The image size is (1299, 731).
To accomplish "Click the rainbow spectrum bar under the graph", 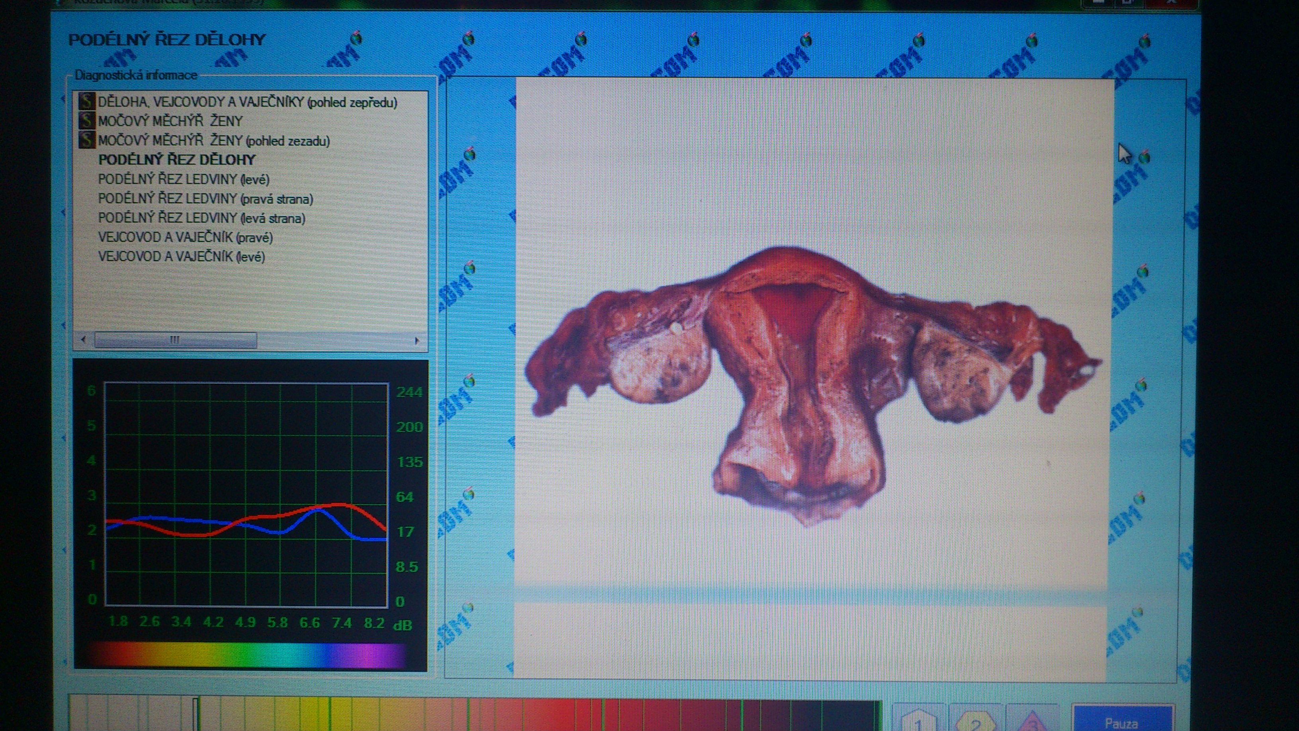I will 247,655.
